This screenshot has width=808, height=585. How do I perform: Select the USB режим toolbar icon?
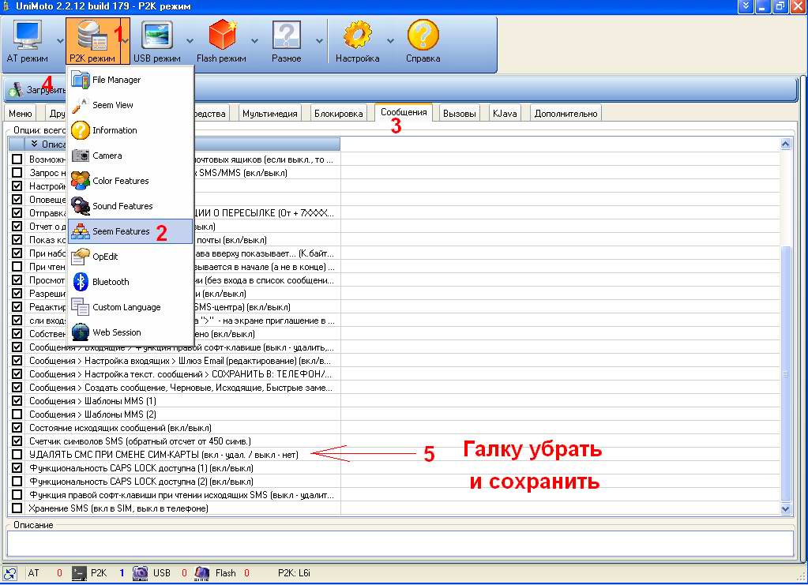coord(156,35)
